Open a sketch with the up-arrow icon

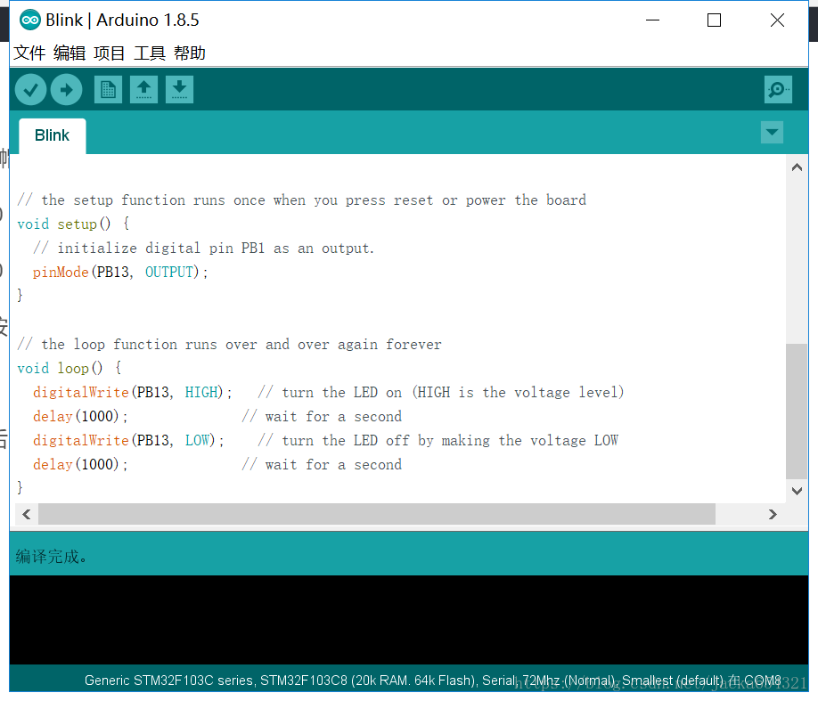pos(144,90)
